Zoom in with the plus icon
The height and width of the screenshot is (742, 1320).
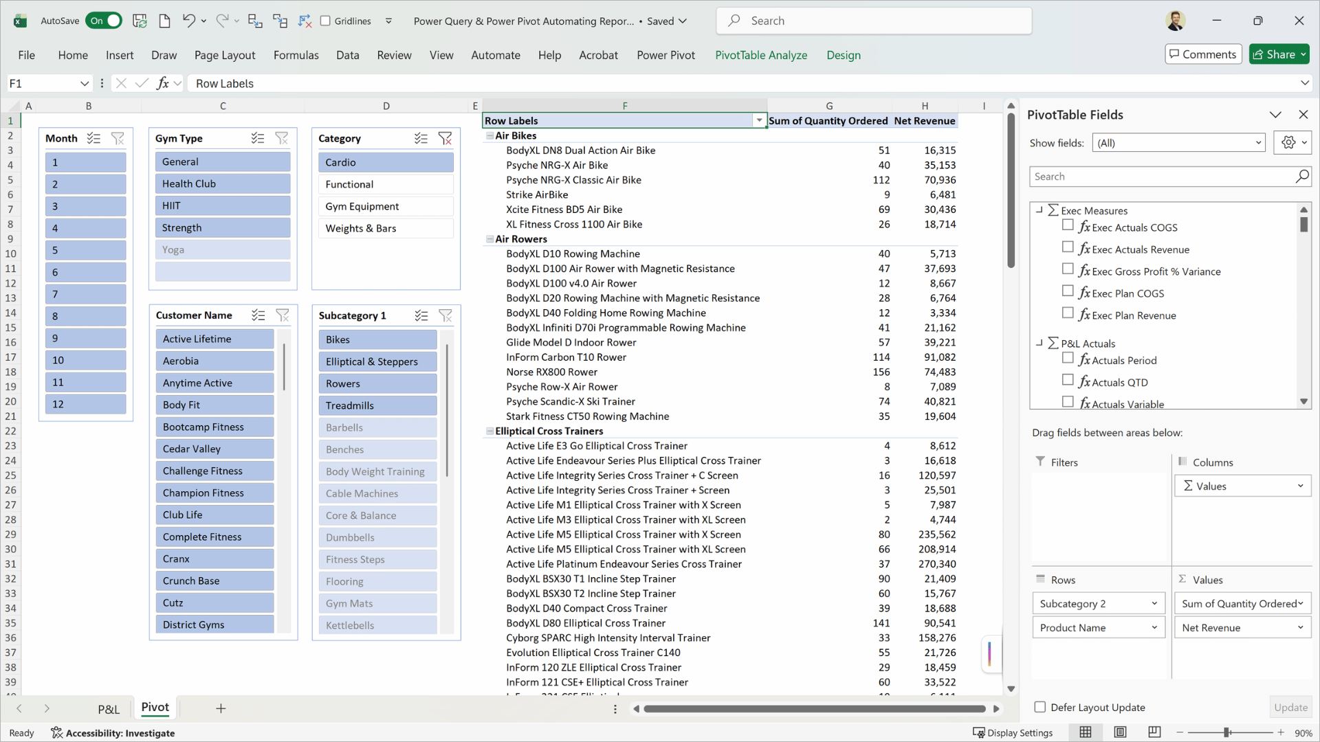point(1281,733)
